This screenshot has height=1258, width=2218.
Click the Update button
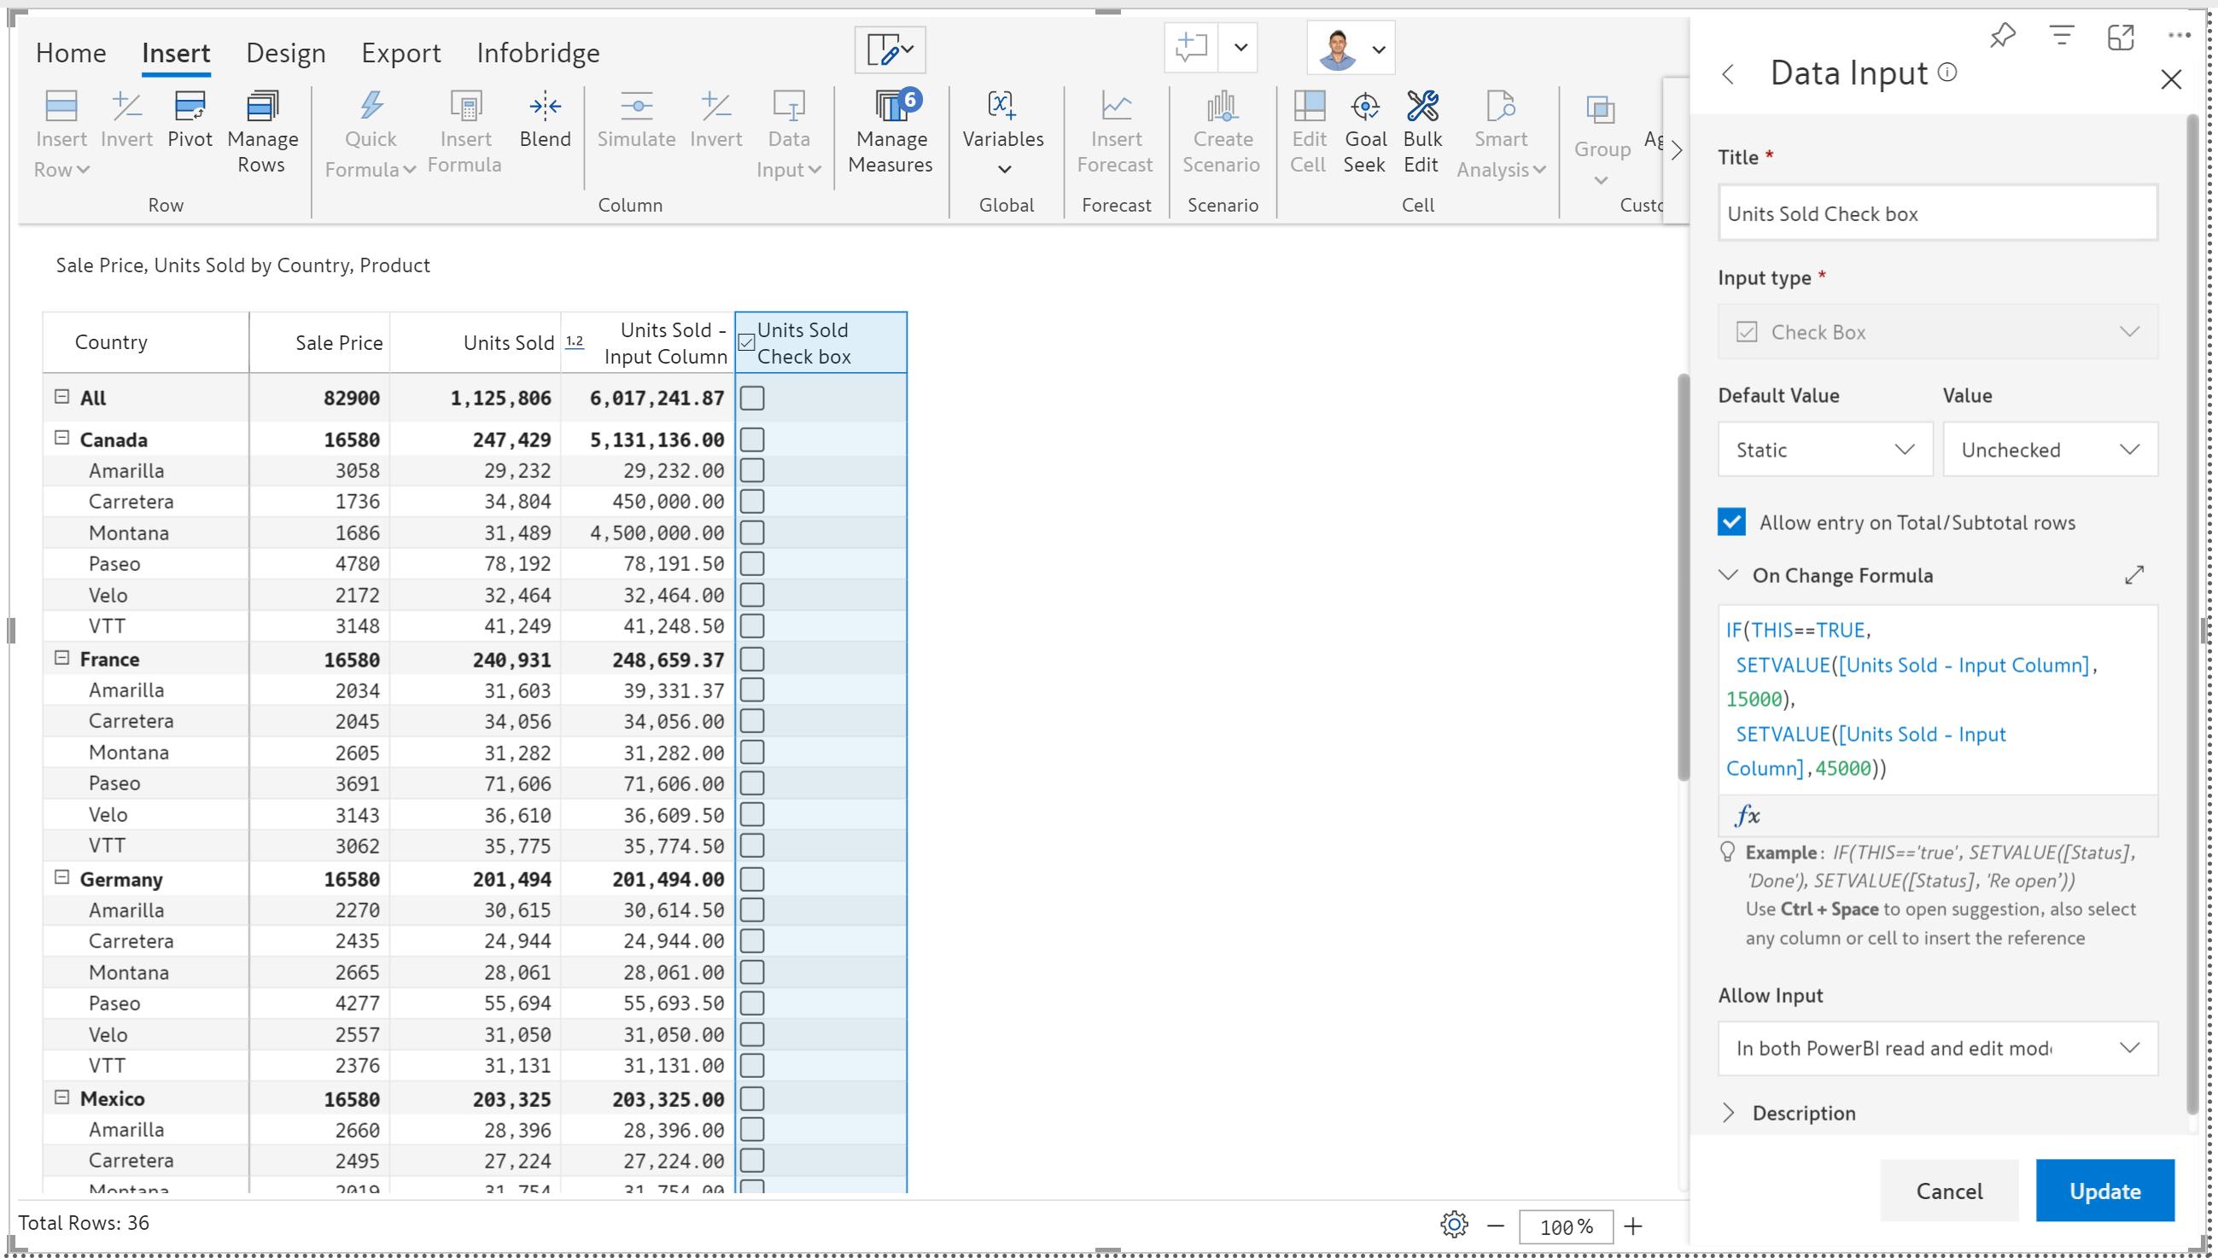(x=2104, y=1191)
